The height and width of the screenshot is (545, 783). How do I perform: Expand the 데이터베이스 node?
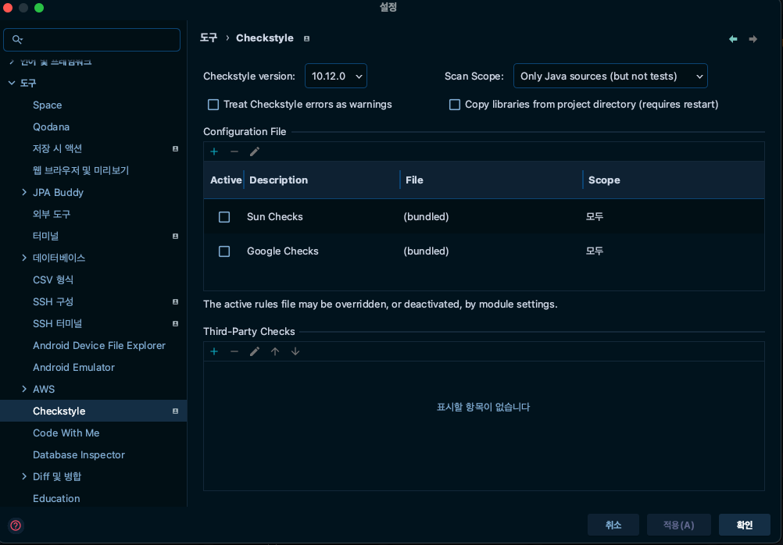pyautogui.click(x=24, y=258)
